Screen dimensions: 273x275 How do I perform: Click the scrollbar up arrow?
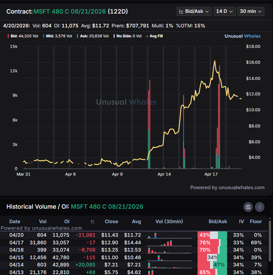pos(270,218)
